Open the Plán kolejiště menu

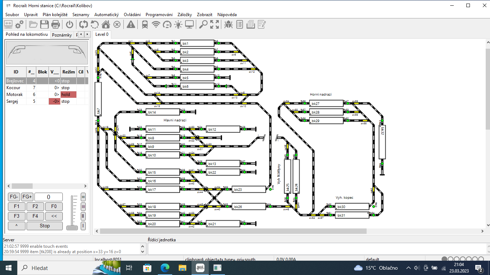click(x=55, y=15)
